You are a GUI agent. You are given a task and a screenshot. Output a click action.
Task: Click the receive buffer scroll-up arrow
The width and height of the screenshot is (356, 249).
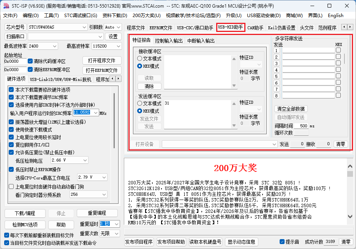coord(234,59)
